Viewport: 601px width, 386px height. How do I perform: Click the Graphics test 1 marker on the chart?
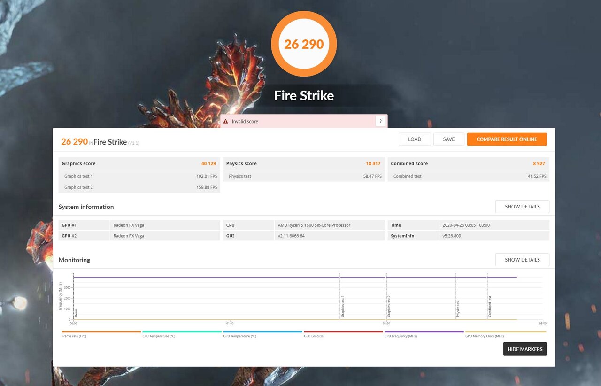(x=342, y=306)
